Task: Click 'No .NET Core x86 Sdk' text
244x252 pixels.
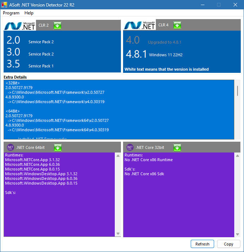Action: tap(144, 174)
